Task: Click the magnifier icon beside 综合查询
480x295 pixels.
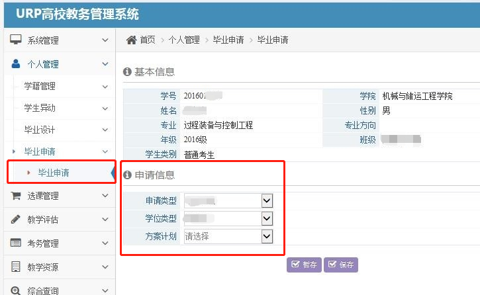Action: coord(16,290)
